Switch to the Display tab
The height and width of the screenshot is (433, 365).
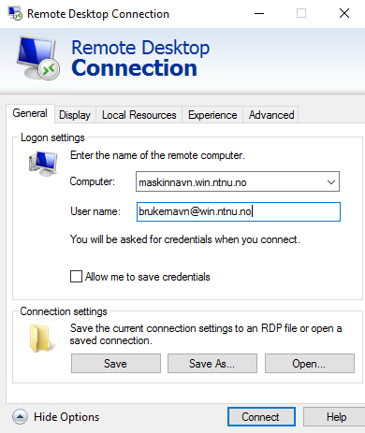[75, 115]
